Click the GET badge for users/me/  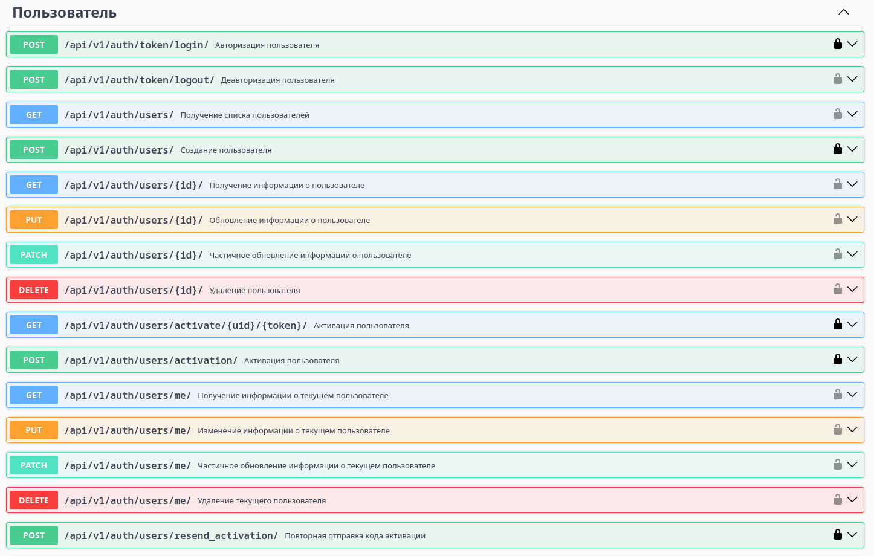[34, 395]
